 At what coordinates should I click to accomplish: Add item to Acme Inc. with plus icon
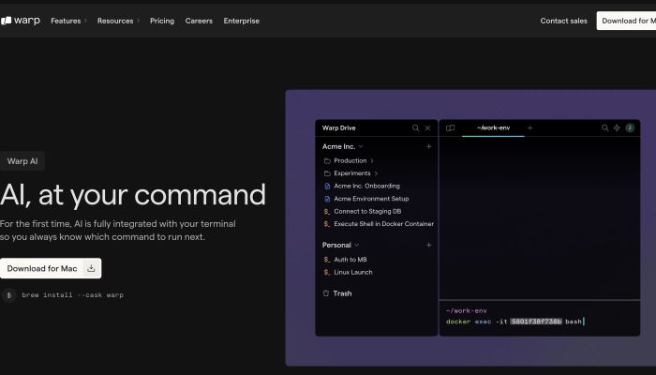(x=429, y=146)
